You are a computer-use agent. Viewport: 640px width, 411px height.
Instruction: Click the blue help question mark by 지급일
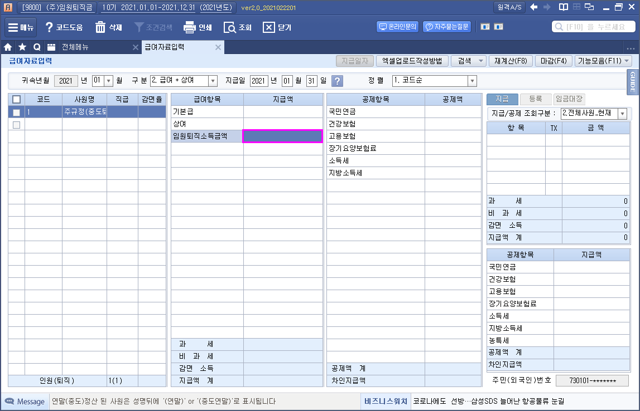336,81
